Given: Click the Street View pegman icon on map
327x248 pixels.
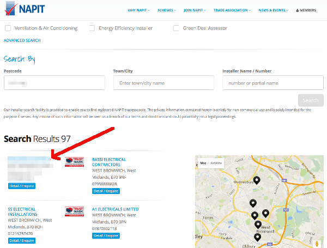Looking at the screenshot, I should pyautogui.click(x=318, y=242).
